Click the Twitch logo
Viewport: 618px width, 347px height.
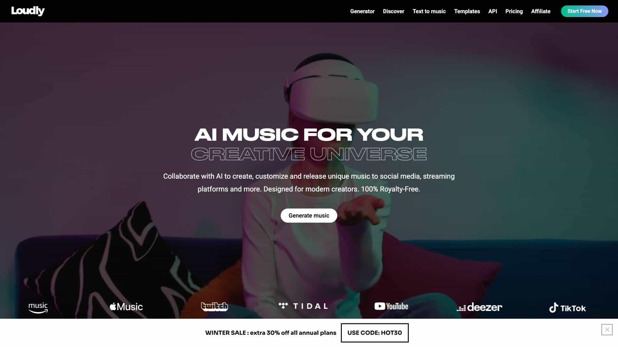pyautogui.click(x=214, y=307)
